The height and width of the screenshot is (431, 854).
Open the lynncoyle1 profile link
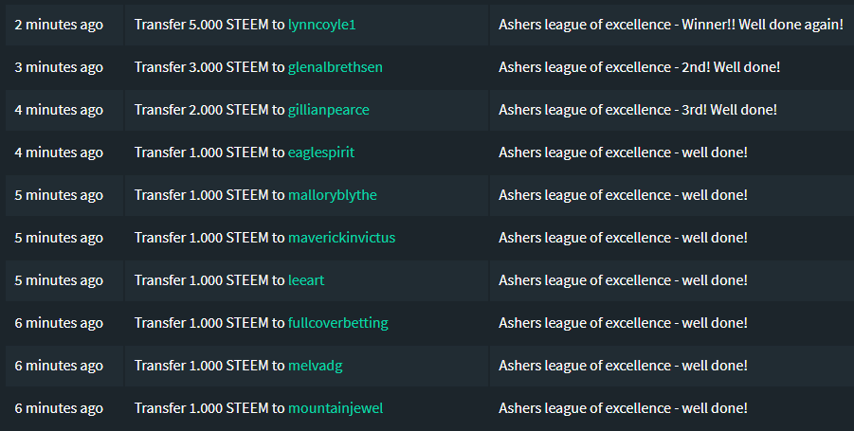pyautogui.click(x=321, y=25)
